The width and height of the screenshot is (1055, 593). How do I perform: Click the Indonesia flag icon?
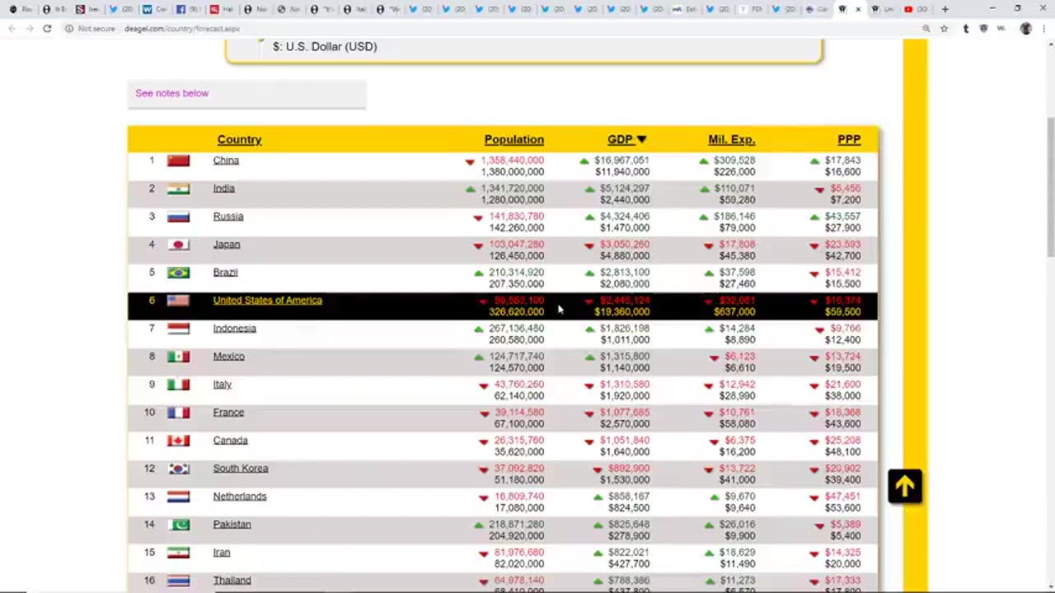pos(178,329)
